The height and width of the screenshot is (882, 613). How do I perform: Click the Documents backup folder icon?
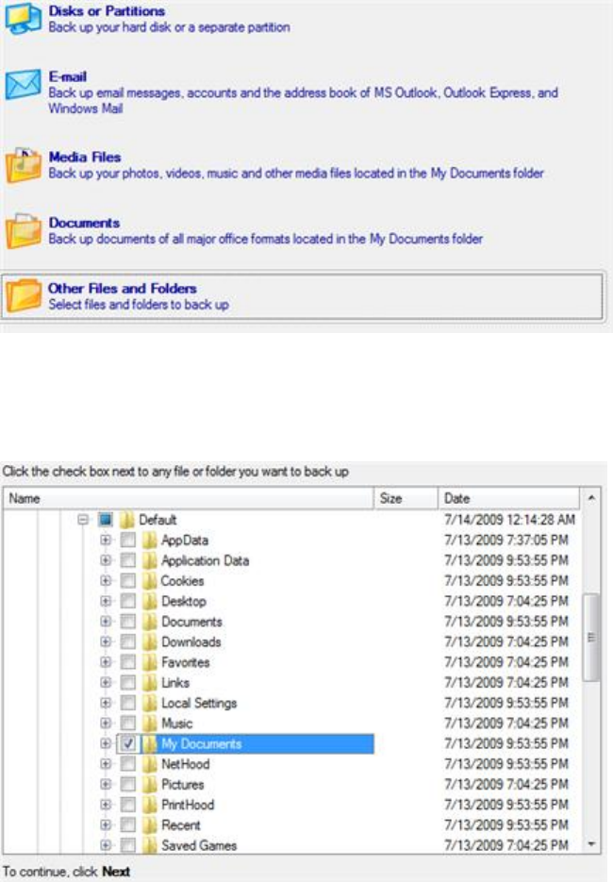[23, 230]
